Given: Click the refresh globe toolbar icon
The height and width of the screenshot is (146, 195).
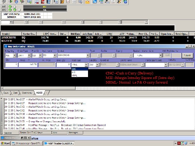Looking at the screenshot, I should (x=16, y=2).
